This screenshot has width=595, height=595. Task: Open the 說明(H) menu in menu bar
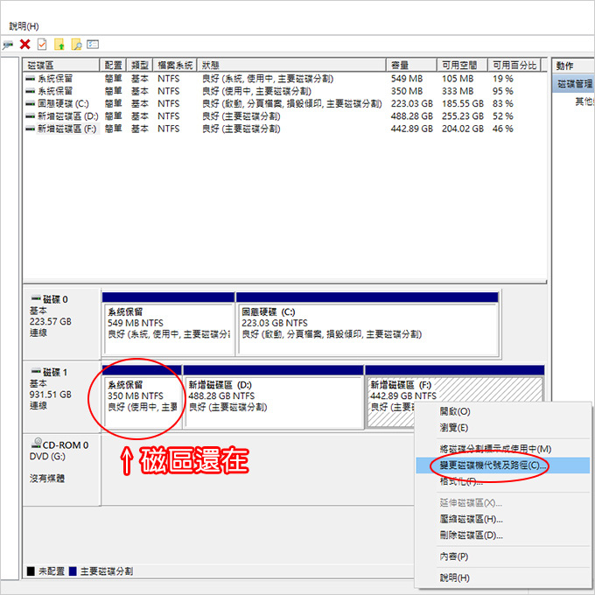pyautogui.click(x=24, y=26)
